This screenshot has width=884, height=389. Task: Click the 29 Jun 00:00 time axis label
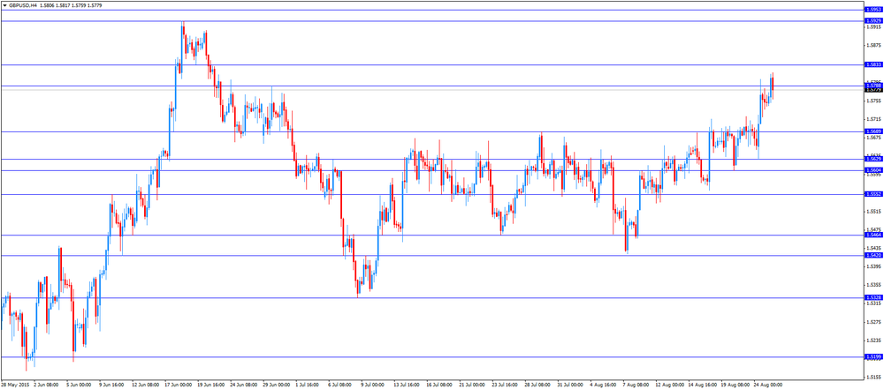click(277, 385)
